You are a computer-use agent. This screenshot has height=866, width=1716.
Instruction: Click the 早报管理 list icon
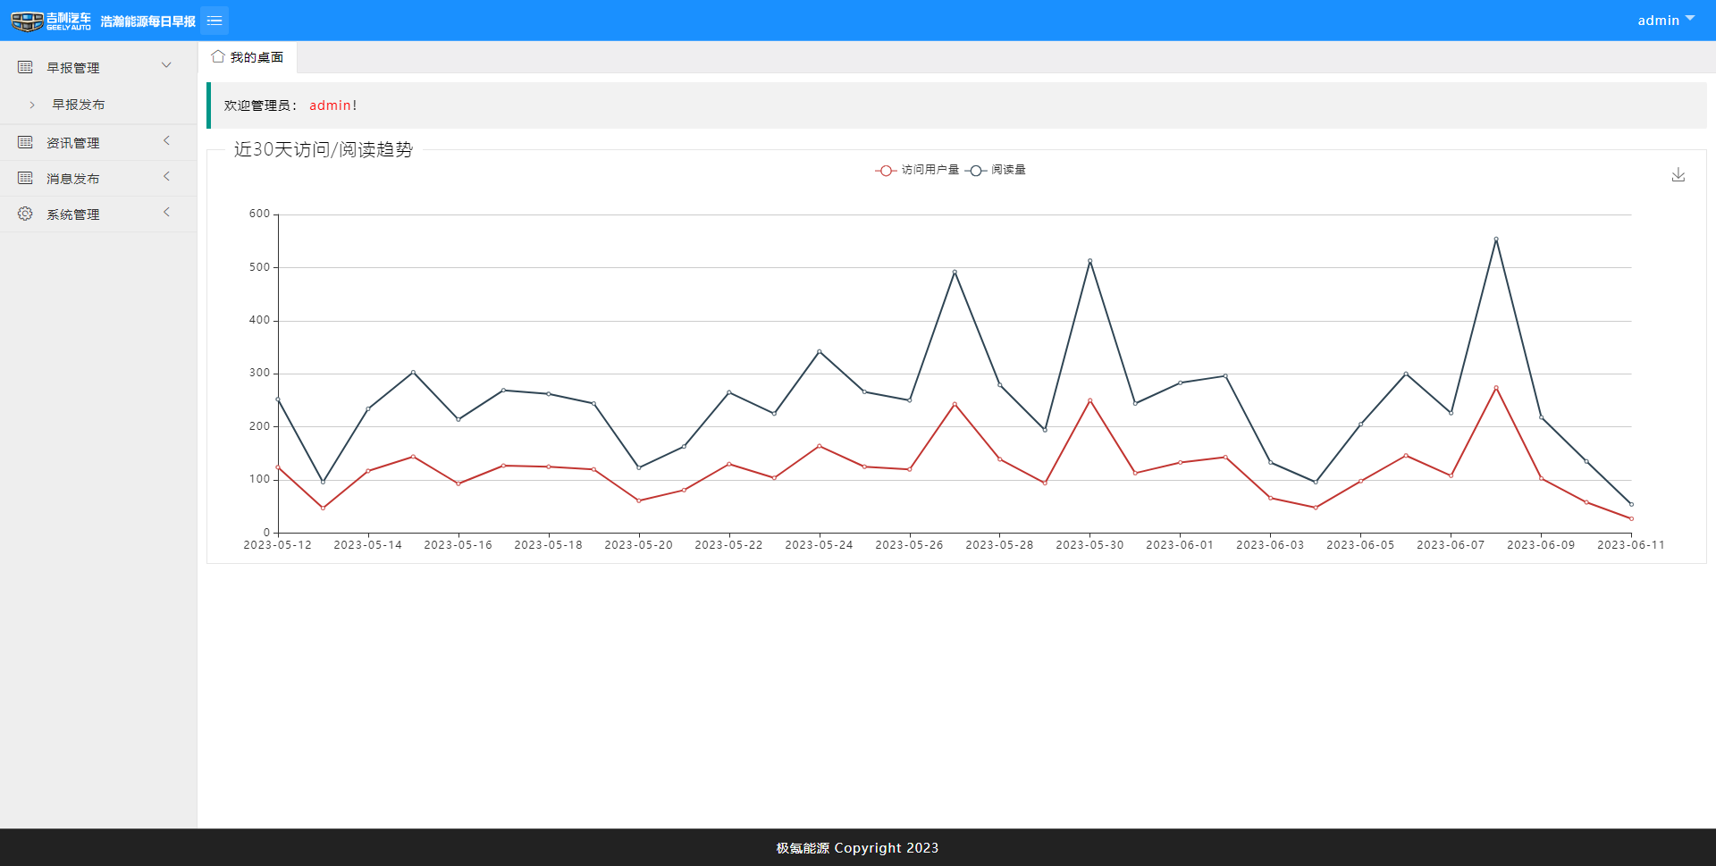[x=25, y=67]
